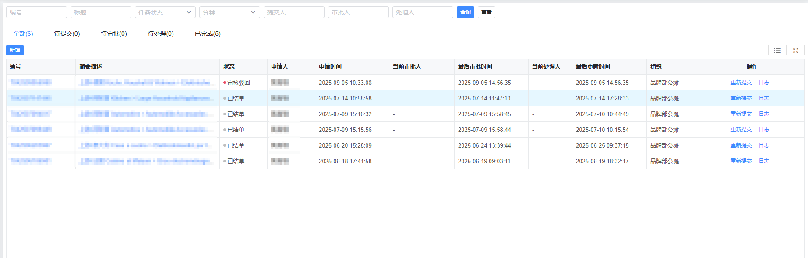Go to the 待处理(0) tab
The width and height of the screenshot is (808, 258).
(x=161, y=34)
